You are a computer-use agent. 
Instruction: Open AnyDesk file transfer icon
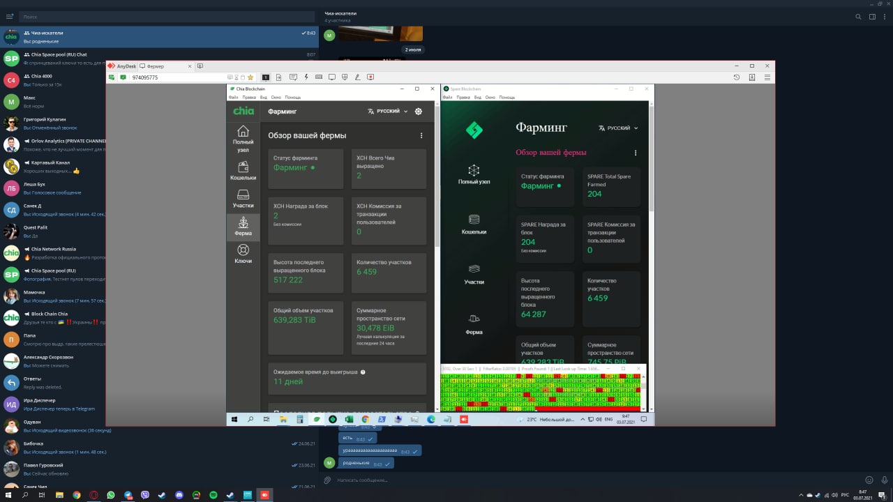278,77
